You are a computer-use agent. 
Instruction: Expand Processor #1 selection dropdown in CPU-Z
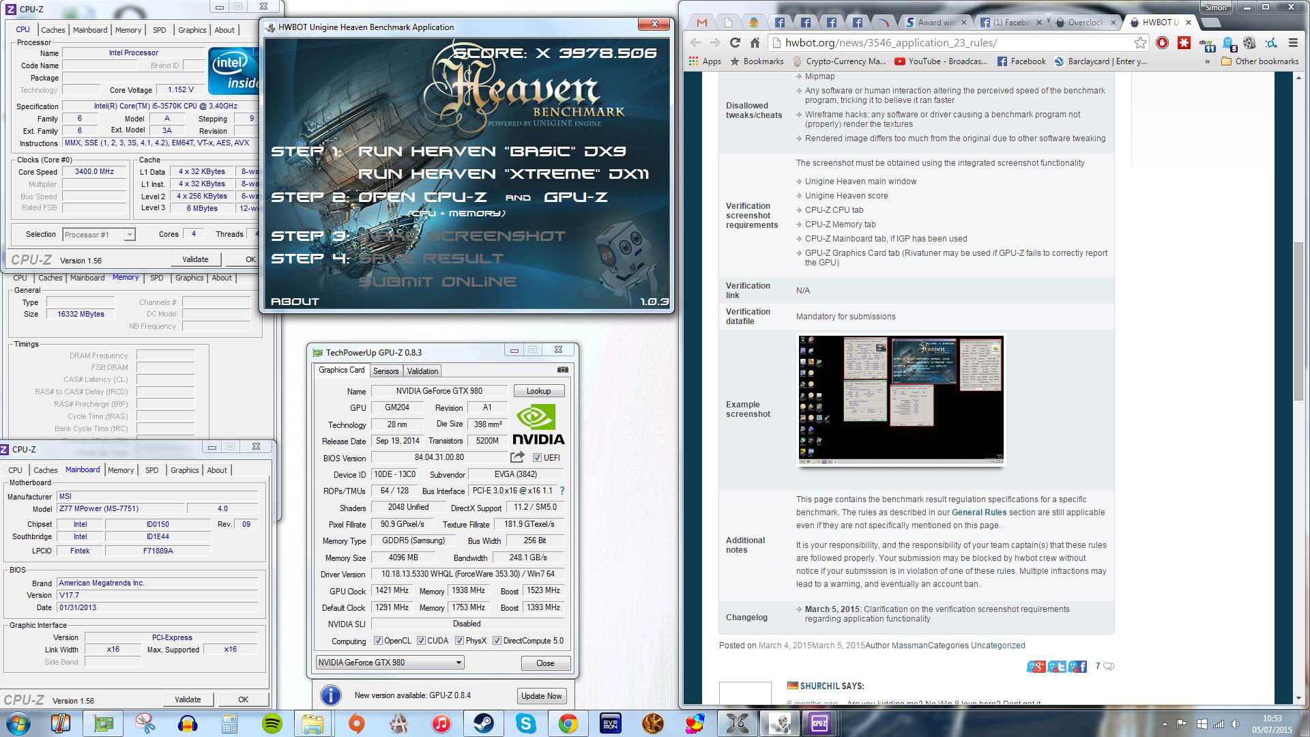(99, 235)
